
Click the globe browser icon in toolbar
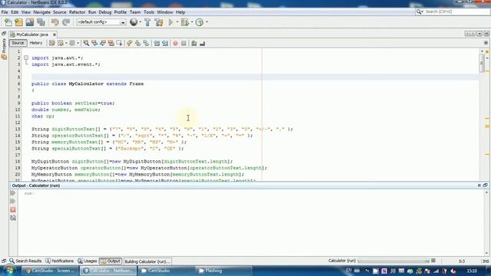click(133, 22)
